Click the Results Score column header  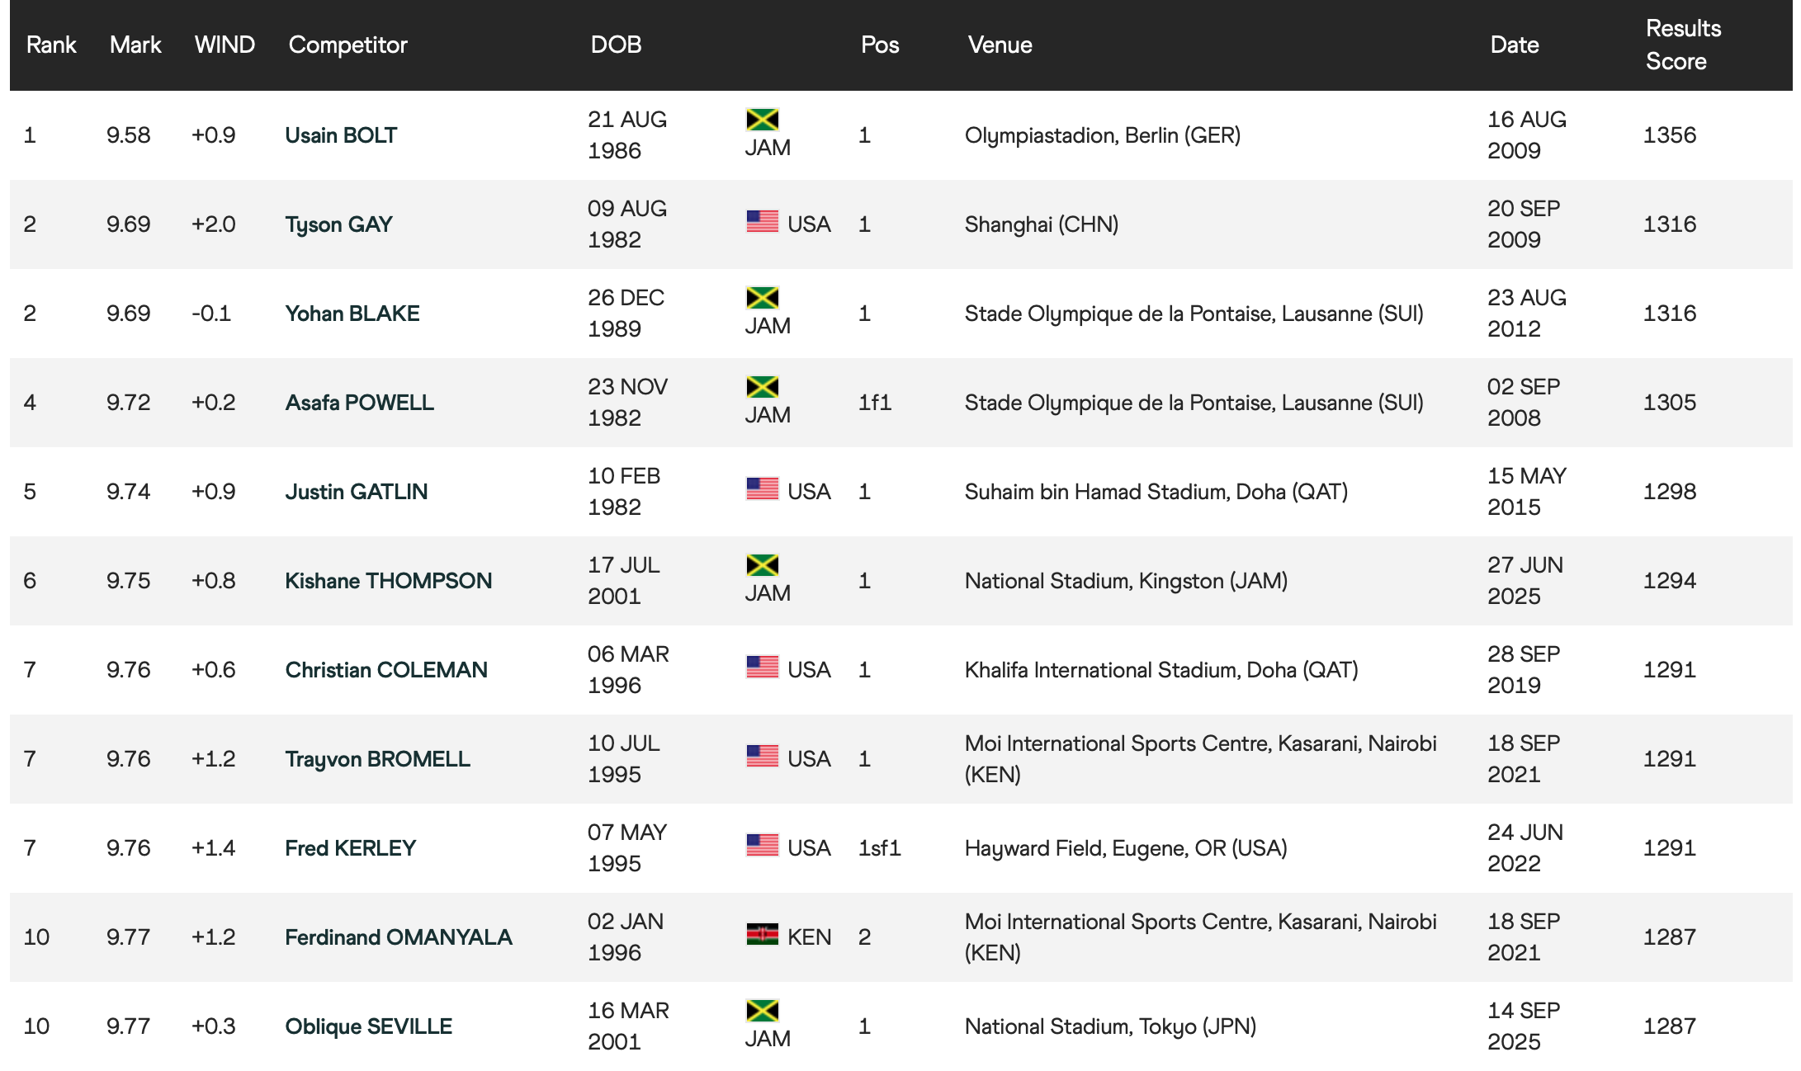[1683, 45]
